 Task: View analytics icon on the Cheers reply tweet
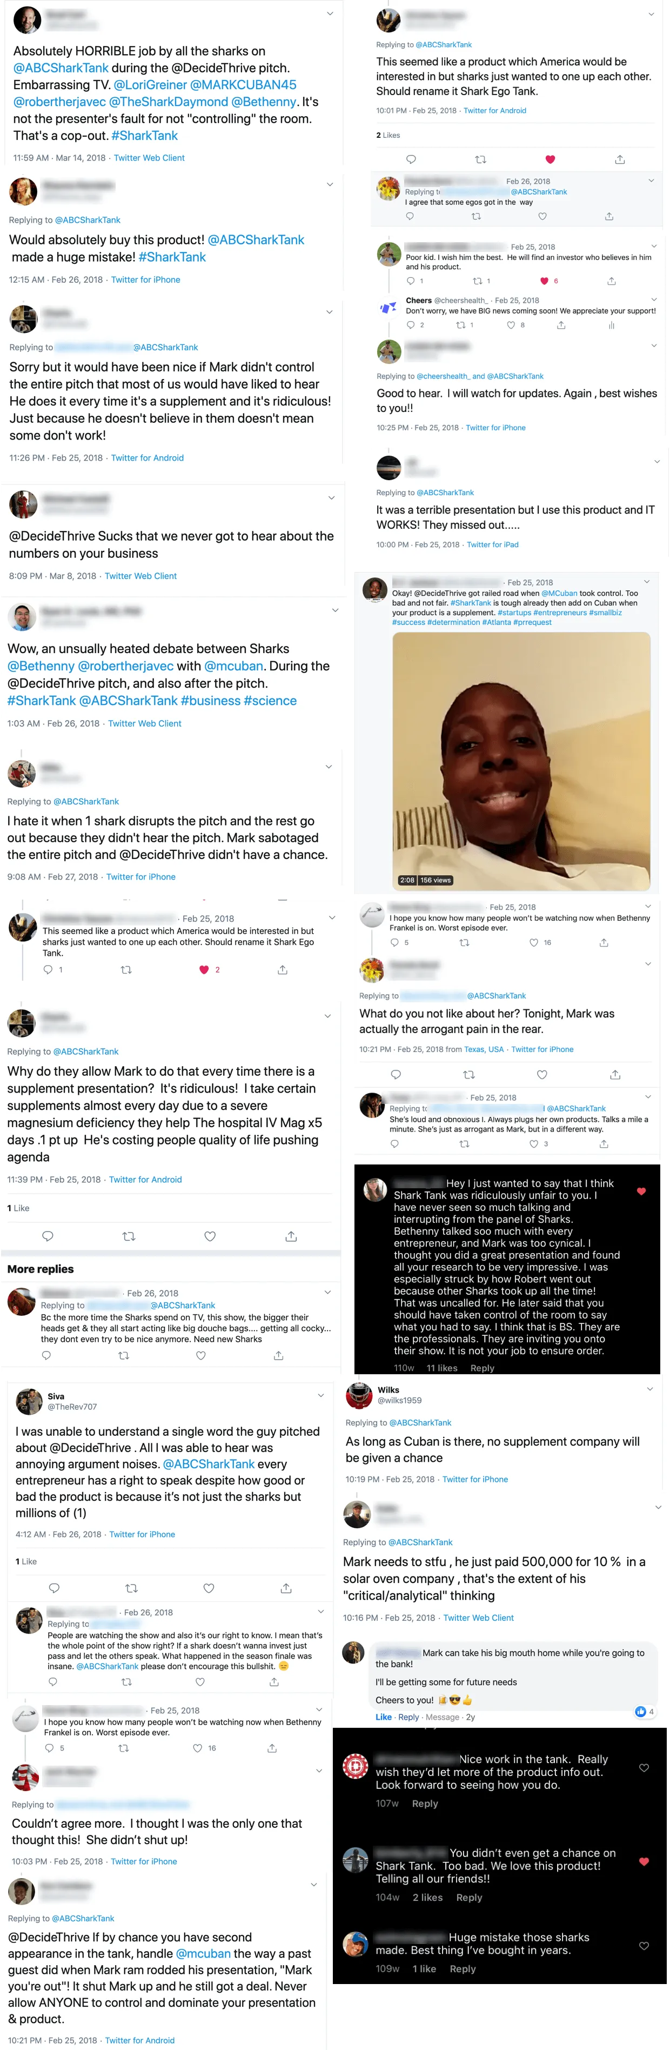[x=612, y=325]
